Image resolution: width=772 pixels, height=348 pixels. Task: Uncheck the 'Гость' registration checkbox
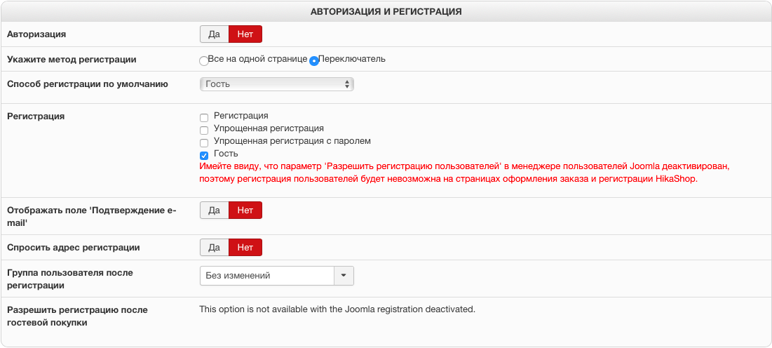click(x=204, y=155)
